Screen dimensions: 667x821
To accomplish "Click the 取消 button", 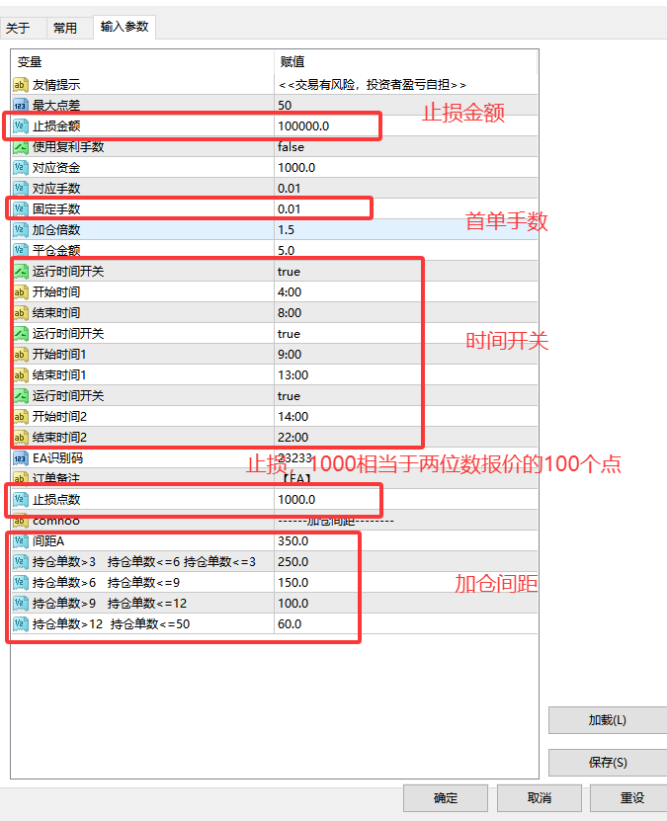I will [x=540, y=798].
